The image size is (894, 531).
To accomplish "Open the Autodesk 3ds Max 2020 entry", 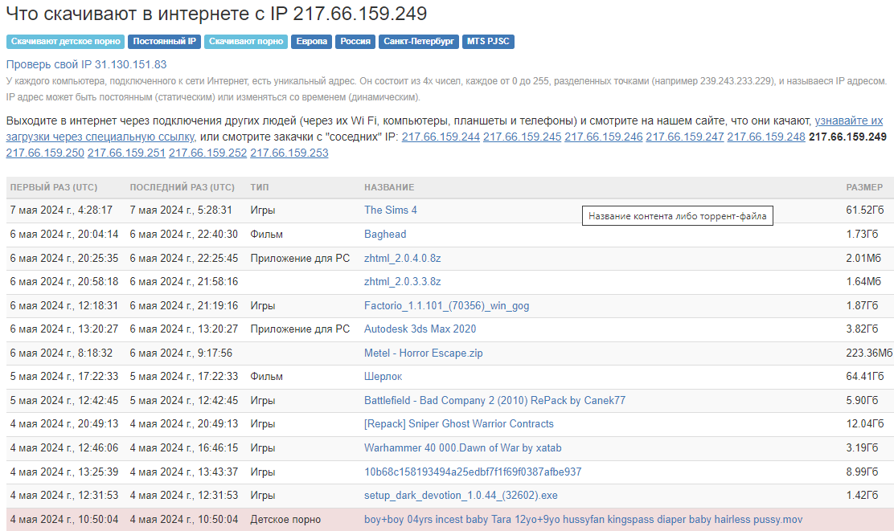I will click(x=420, y=329).
